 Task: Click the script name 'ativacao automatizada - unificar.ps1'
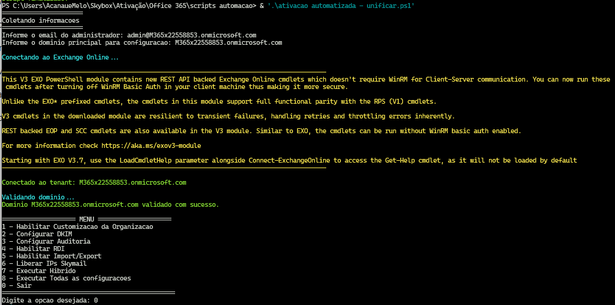(x=341, y=7)
